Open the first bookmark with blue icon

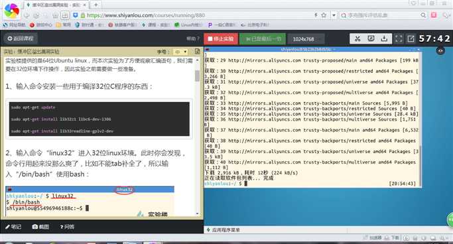(x=14, y=25)
